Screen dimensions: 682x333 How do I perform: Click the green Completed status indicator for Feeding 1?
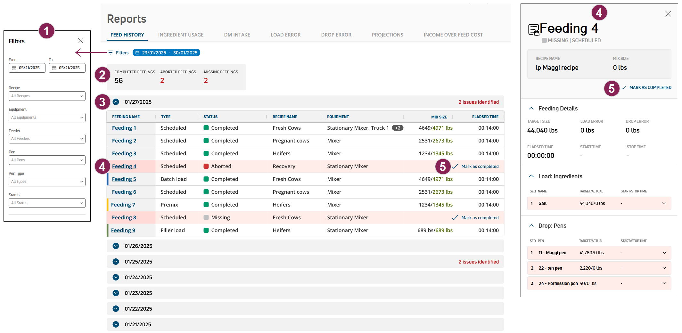(x=206, y=128)
